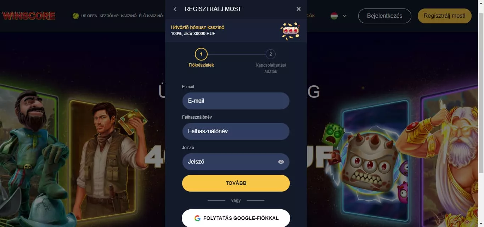Click the Google logo icon

(x=197, y=218)
